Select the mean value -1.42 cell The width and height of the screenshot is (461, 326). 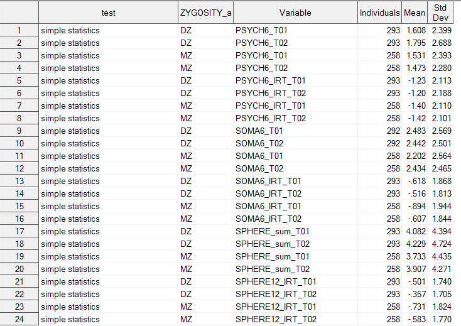pos(415,118)
